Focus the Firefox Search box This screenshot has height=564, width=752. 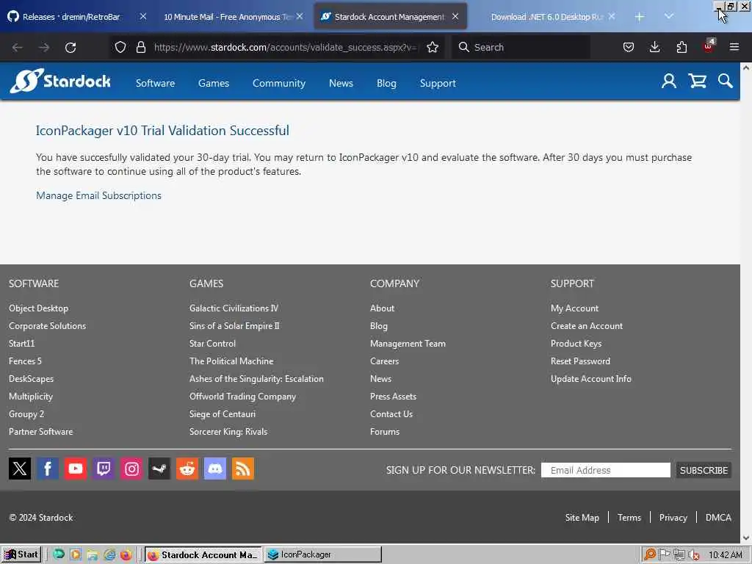tap(521, 47)
